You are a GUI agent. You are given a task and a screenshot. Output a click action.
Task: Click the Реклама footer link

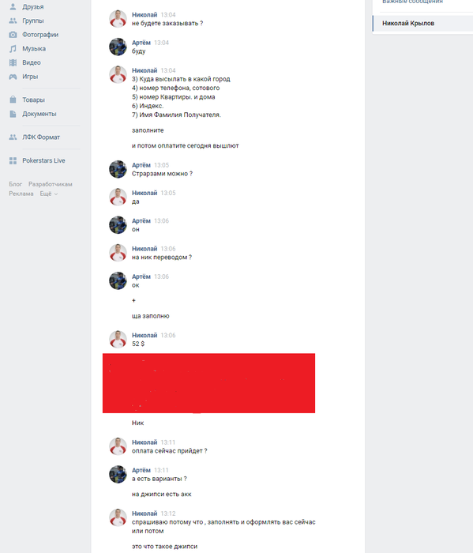(21, 194)
